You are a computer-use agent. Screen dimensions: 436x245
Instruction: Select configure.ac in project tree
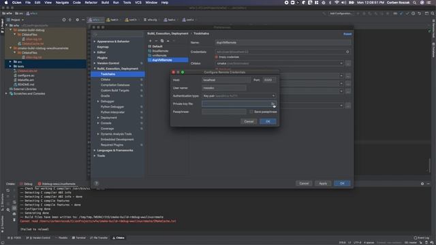click(x=26, y=76)
